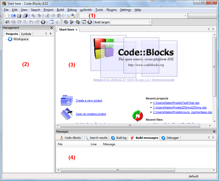Open recent project heritage.cbp
219x181 pixels.
click(x=183, y=112)
